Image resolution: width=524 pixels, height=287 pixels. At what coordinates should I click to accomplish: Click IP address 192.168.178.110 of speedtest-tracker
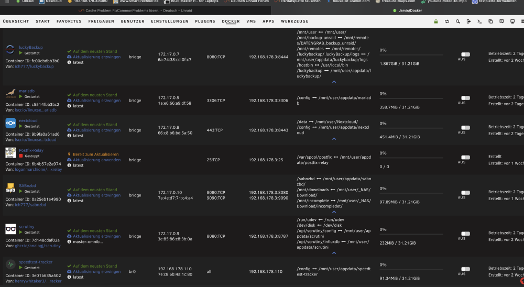175,269
